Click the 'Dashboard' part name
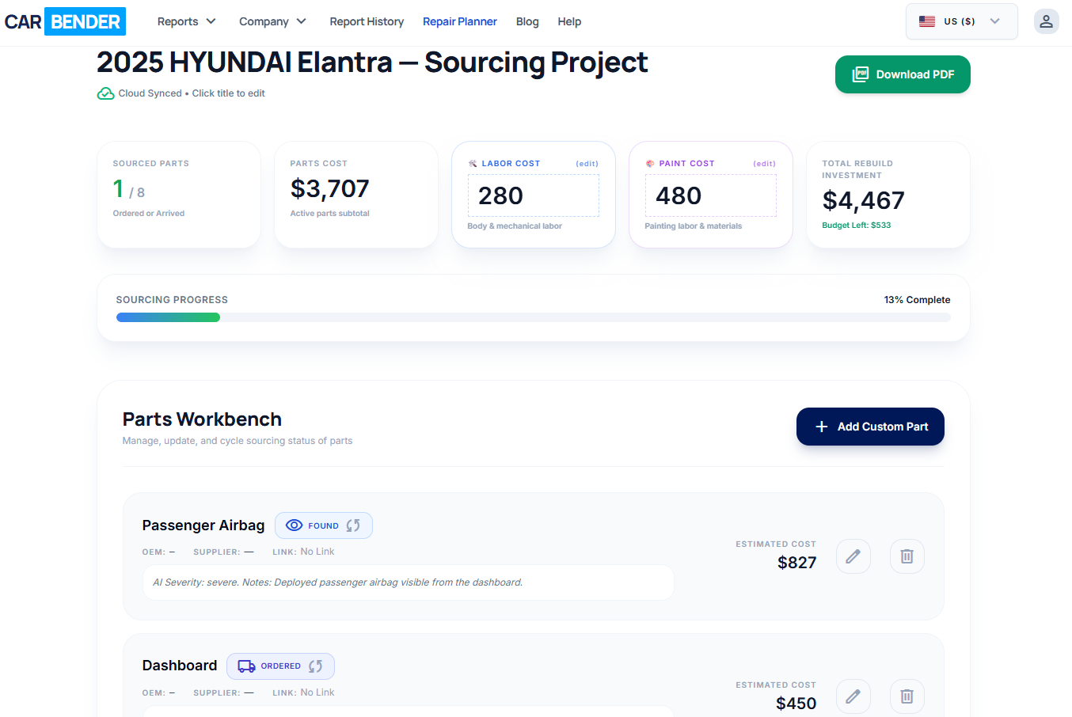The width and height of the screenshot is (1072, 717). (x=180, y=666)
